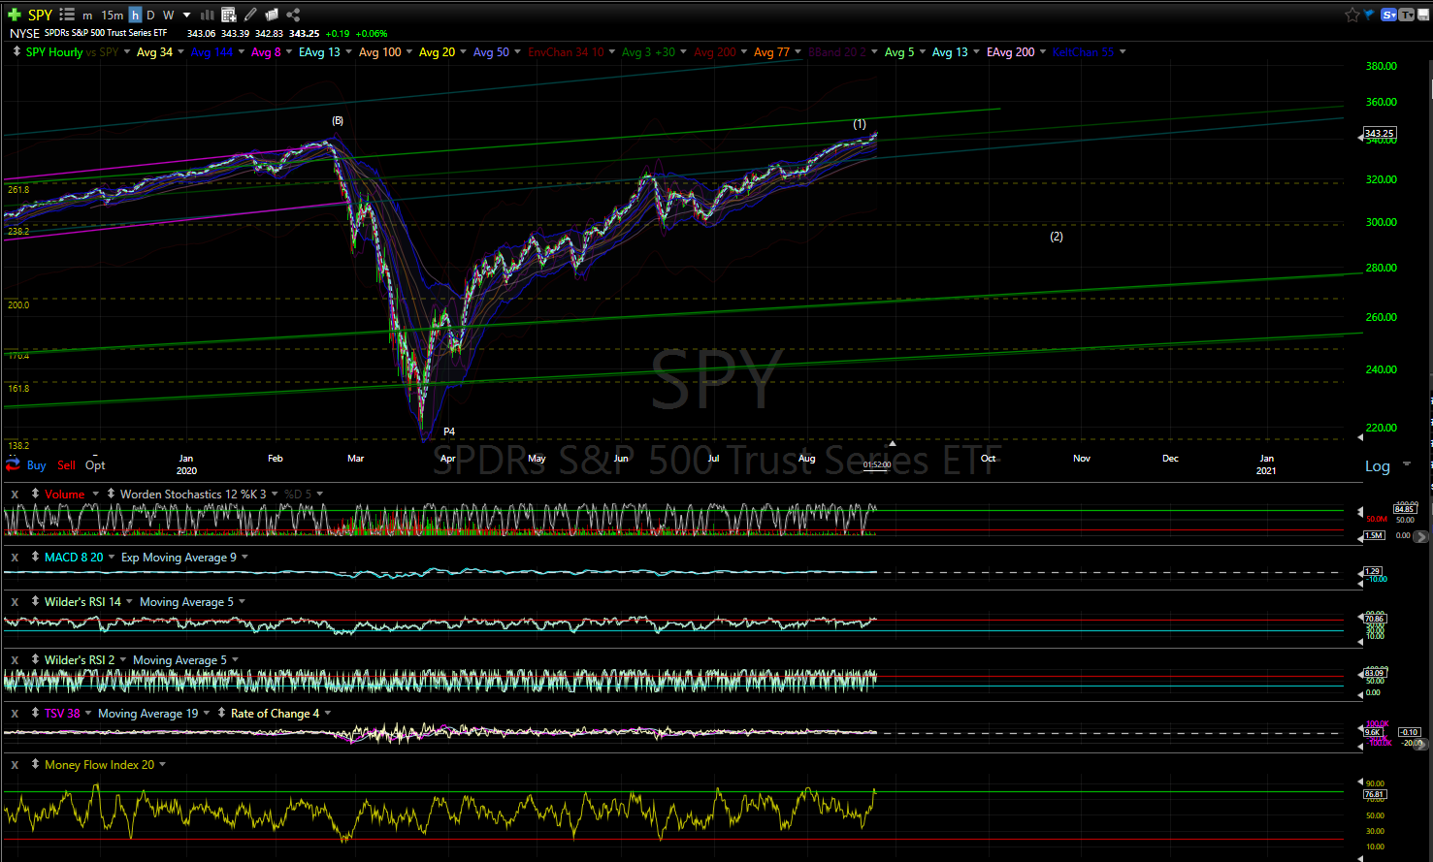Click reorder arrows of the TSV 38 pane
The height and width of the screenshot is (862, 1433).
pyautogui.click(x=35, y=714)
